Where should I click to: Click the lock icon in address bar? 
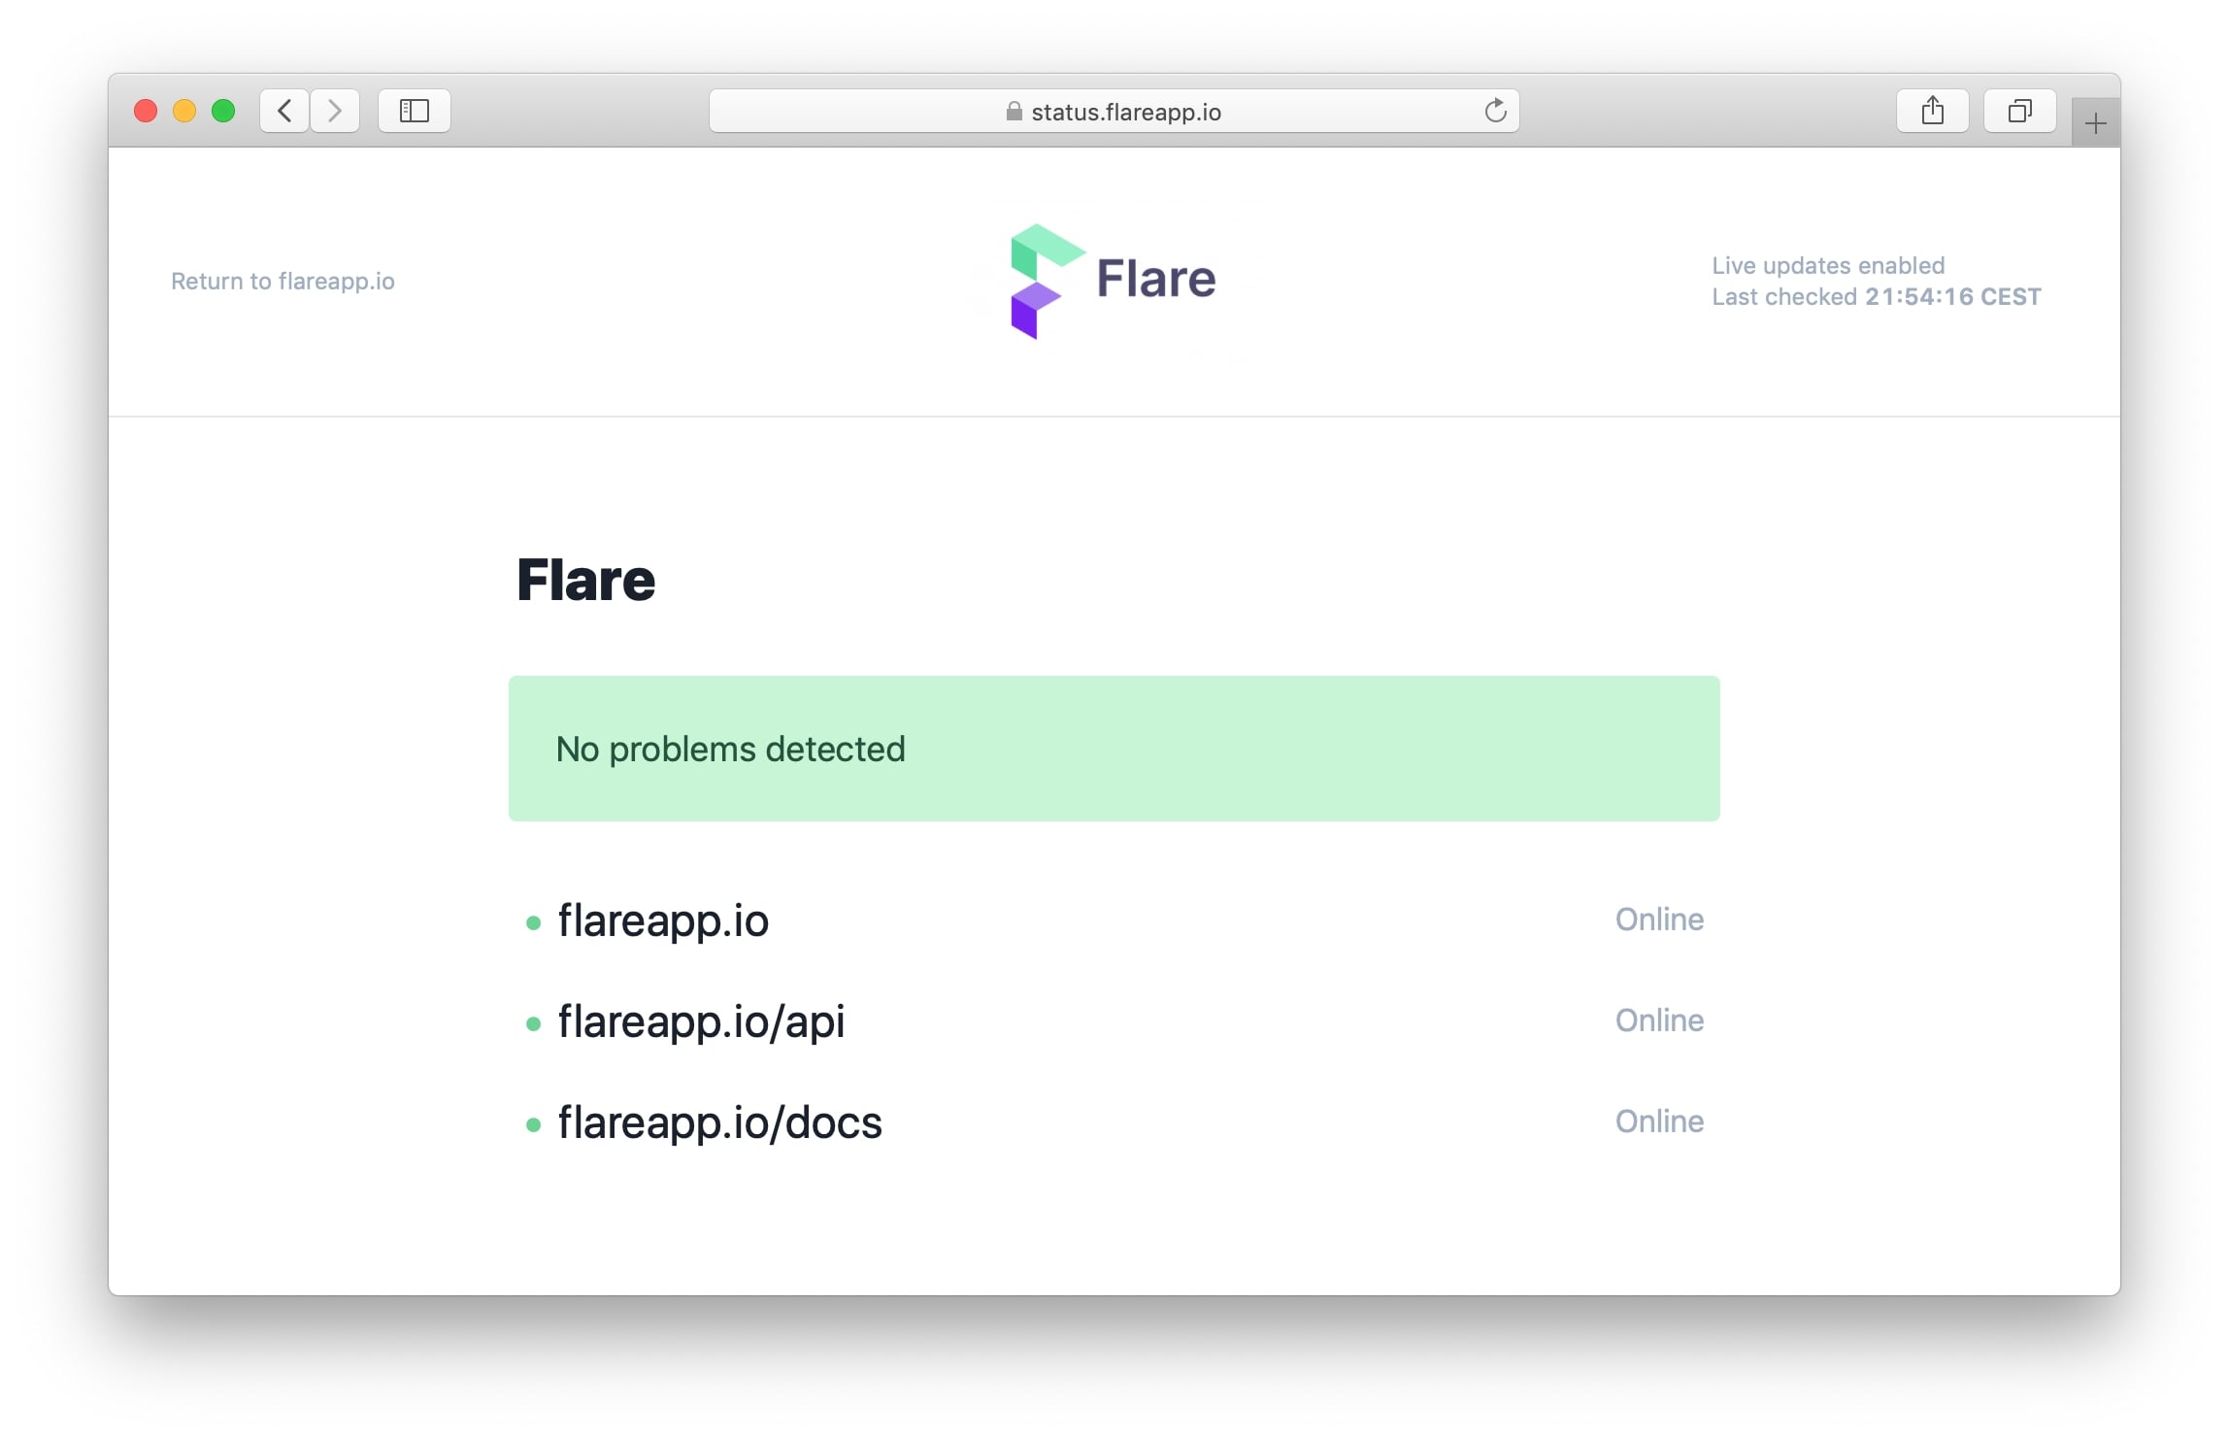pos(1014,112)
